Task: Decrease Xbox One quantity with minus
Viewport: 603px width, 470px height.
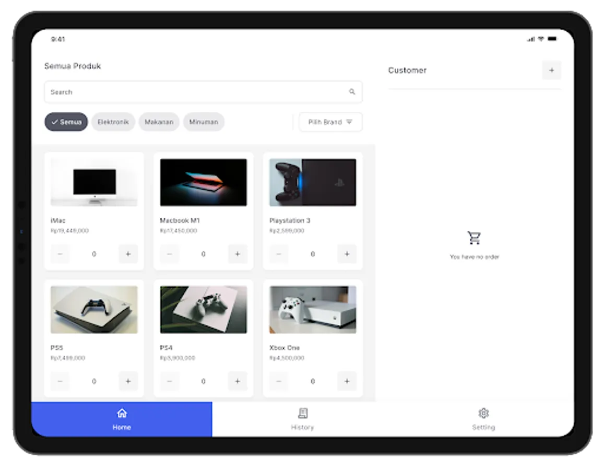Action: (279, 381)
